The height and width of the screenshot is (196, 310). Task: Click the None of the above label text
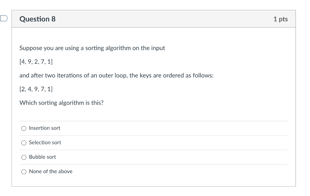51,171
